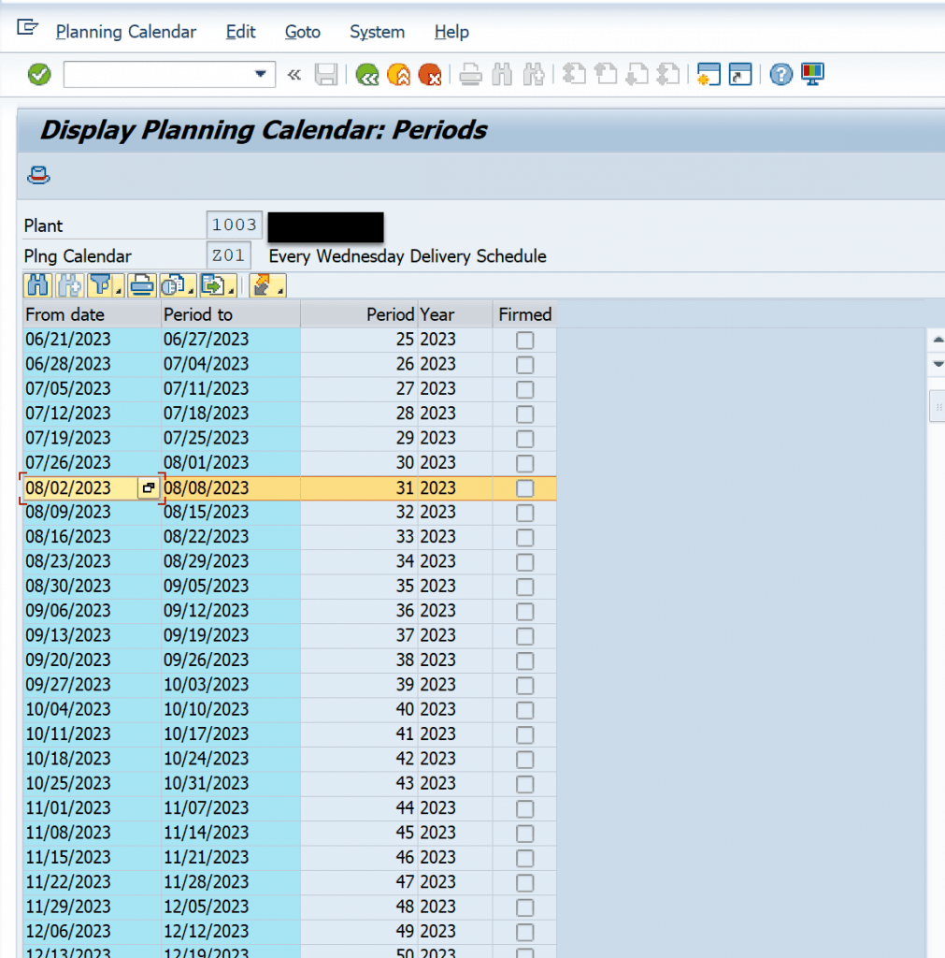Click the First Page icon
Viewport: 945px width, 958px height.
574,75
